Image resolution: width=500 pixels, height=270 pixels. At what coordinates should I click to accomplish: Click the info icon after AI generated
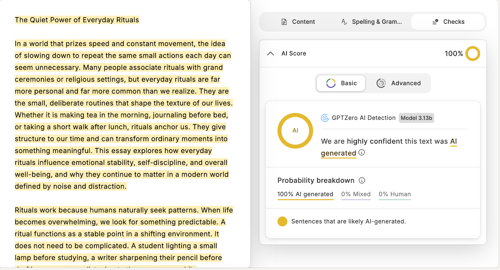coord(362,153)
